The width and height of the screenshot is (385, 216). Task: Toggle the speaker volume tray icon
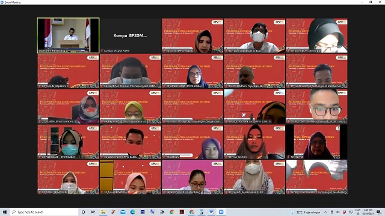[x=338, y=212]
